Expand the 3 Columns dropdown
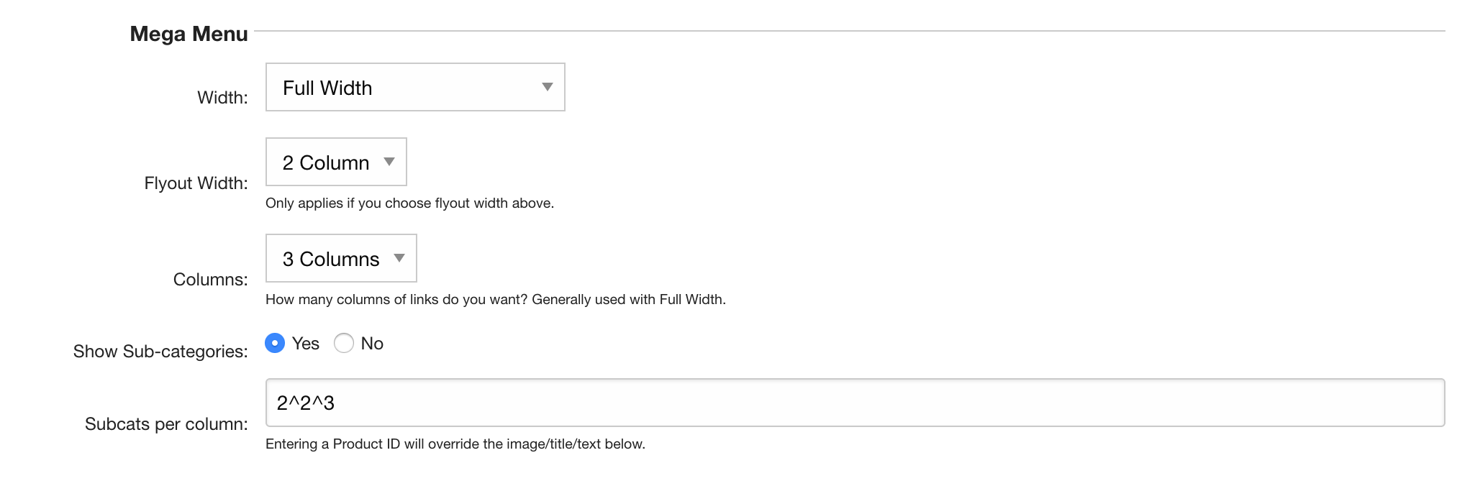 tap(341, 258)
